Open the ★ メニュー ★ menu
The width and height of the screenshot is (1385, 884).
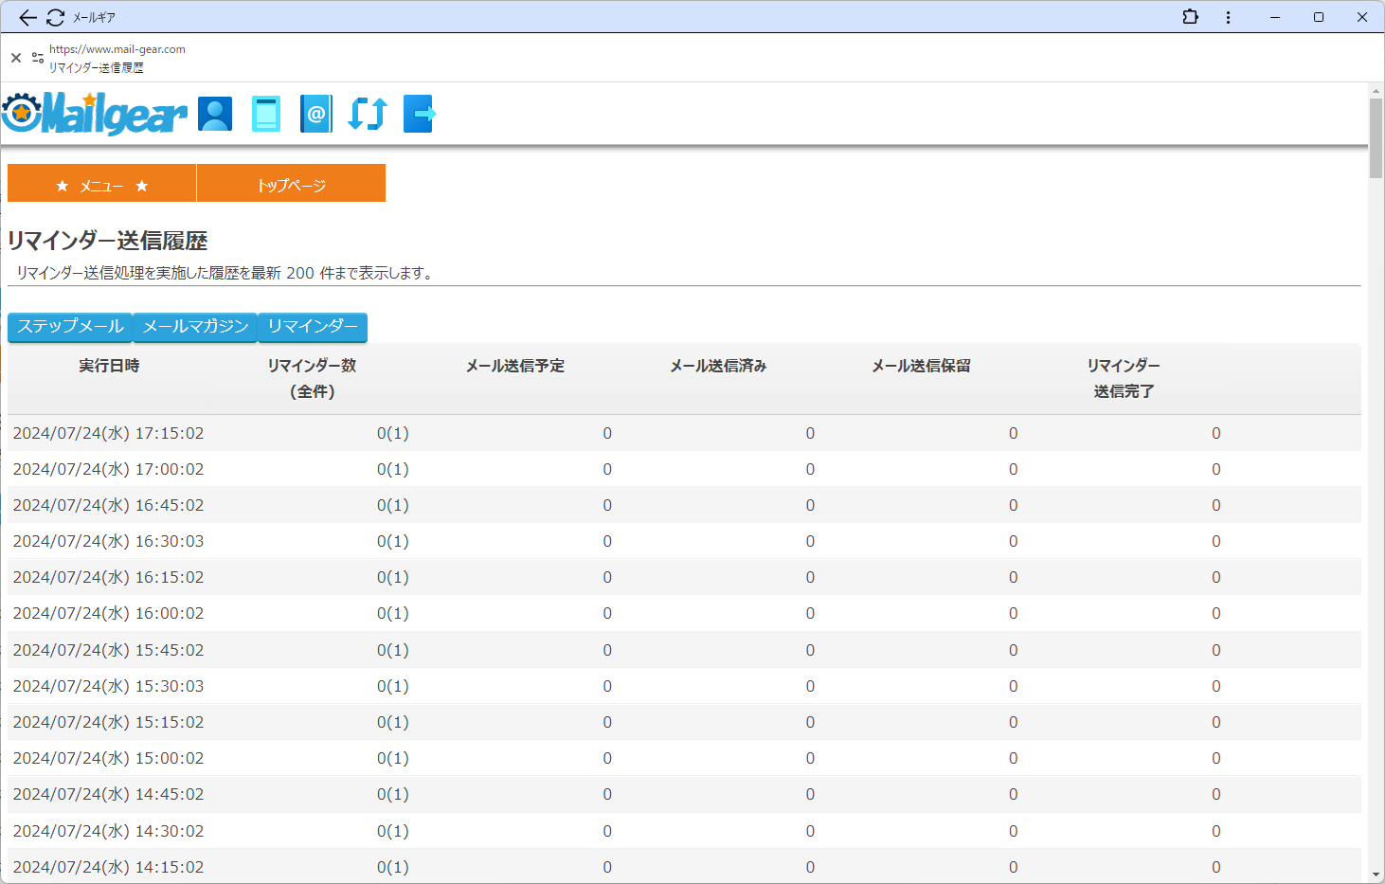102,183
